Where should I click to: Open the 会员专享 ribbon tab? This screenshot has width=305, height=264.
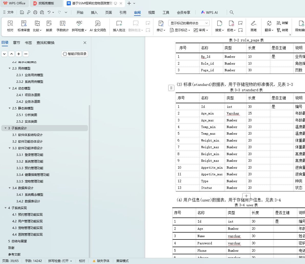click(183, 13)
